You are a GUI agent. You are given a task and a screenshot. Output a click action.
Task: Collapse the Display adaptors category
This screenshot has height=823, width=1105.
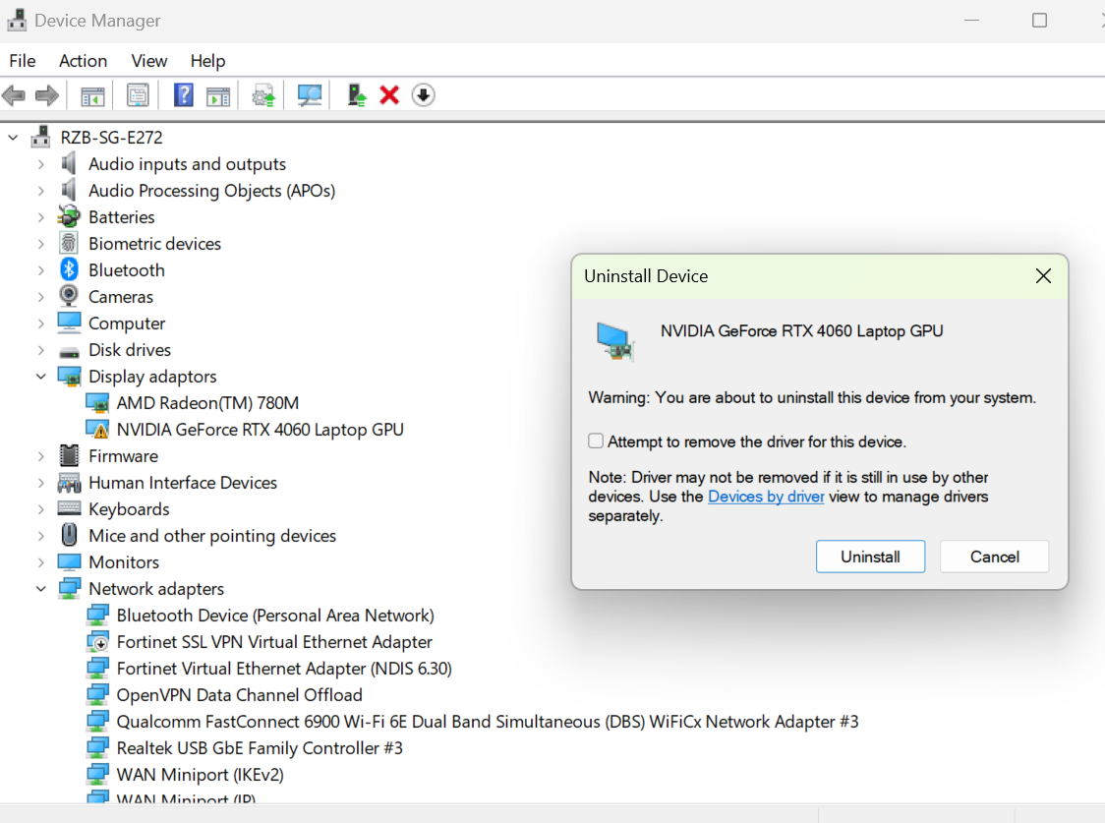click(41, 377)
